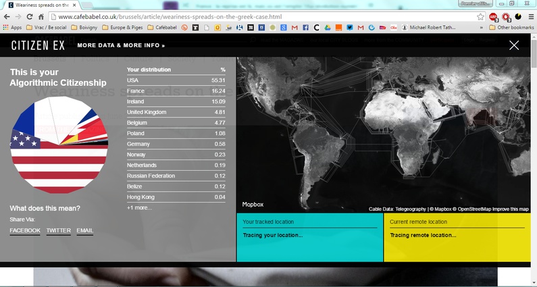Screen dimensions: 537x287
Task: Expand the Other bookmarks folder
Action: (511, 28)
